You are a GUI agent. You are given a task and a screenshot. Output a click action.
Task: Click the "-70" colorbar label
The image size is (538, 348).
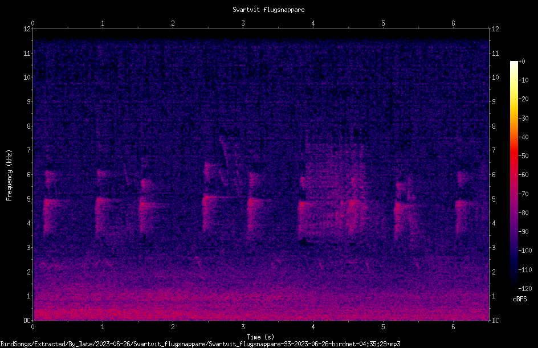tap(523, 194)
